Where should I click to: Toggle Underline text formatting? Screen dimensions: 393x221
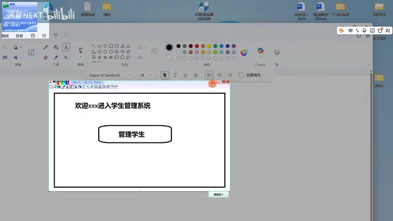(185, 75)
